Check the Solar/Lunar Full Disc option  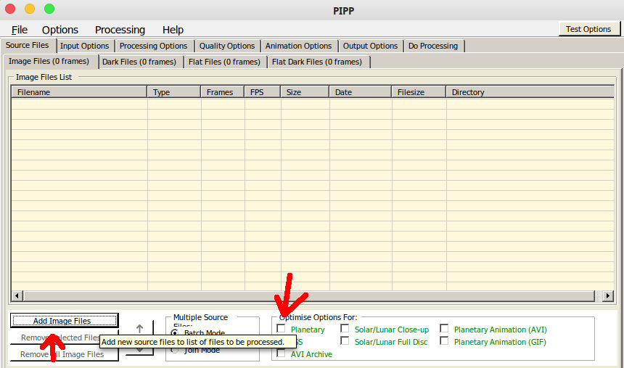point(345,341)
